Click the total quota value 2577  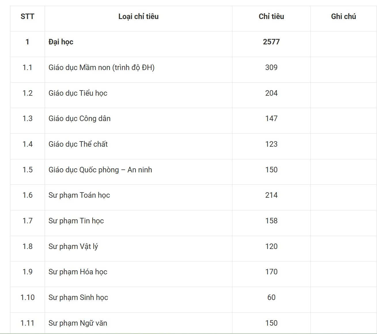(271, 42)
